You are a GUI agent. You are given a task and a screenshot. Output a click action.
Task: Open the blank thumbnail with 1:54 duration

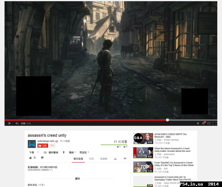143,181
